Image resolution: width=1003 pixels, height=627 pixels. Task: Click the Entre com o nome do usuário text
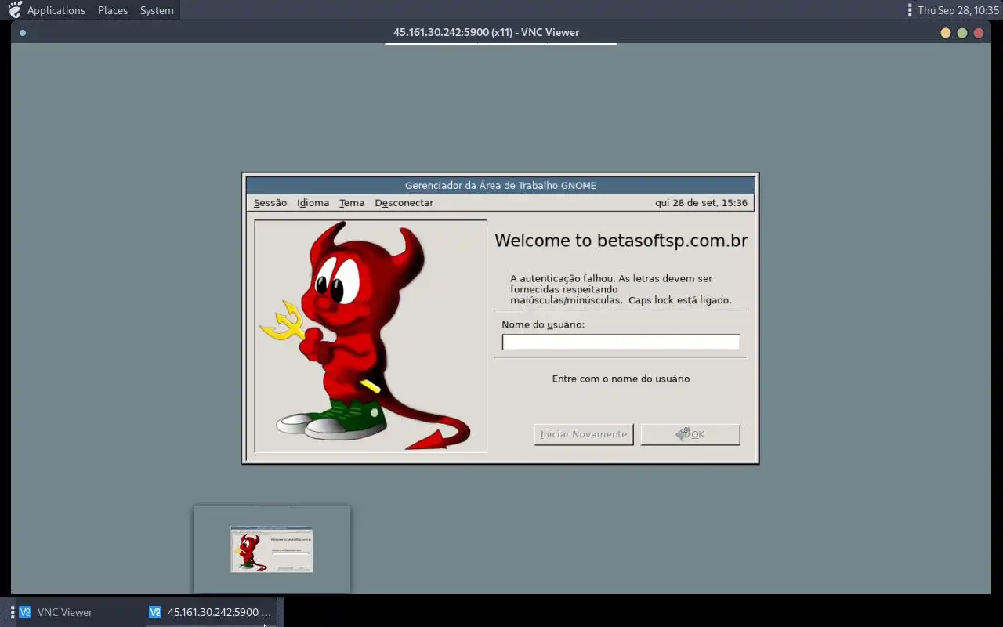621,379
